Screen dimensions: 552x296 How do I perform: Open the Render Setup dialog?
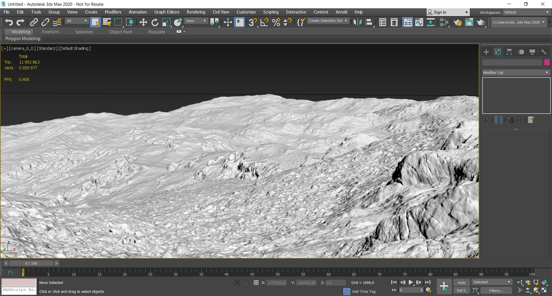(458, 22)
